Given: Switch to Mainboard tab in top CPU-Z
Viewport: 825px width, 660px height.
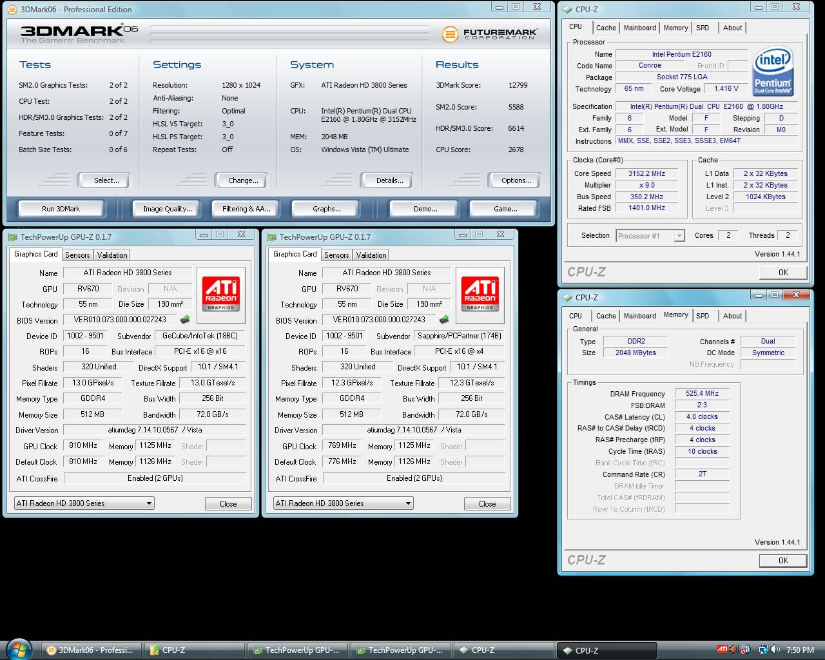Looking at the screenshot, I should [639, 28].
